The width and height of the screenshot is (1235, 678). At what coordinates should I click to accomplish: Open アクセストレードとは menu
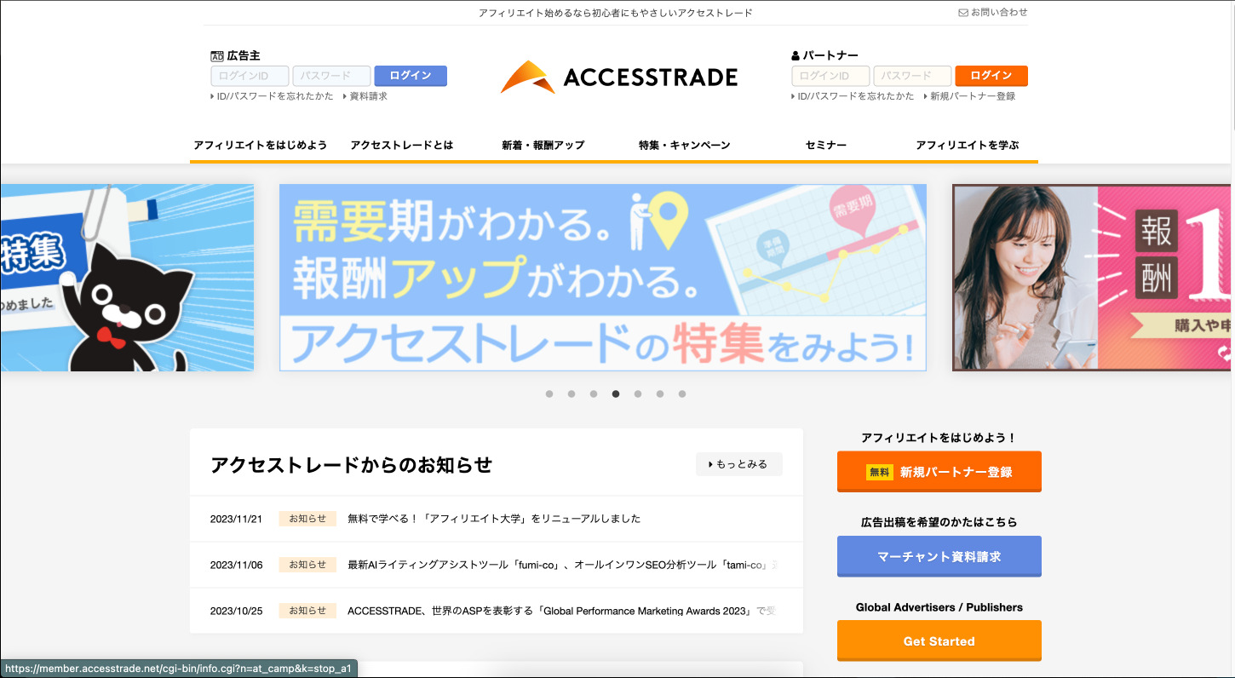(x=401, y=145)
